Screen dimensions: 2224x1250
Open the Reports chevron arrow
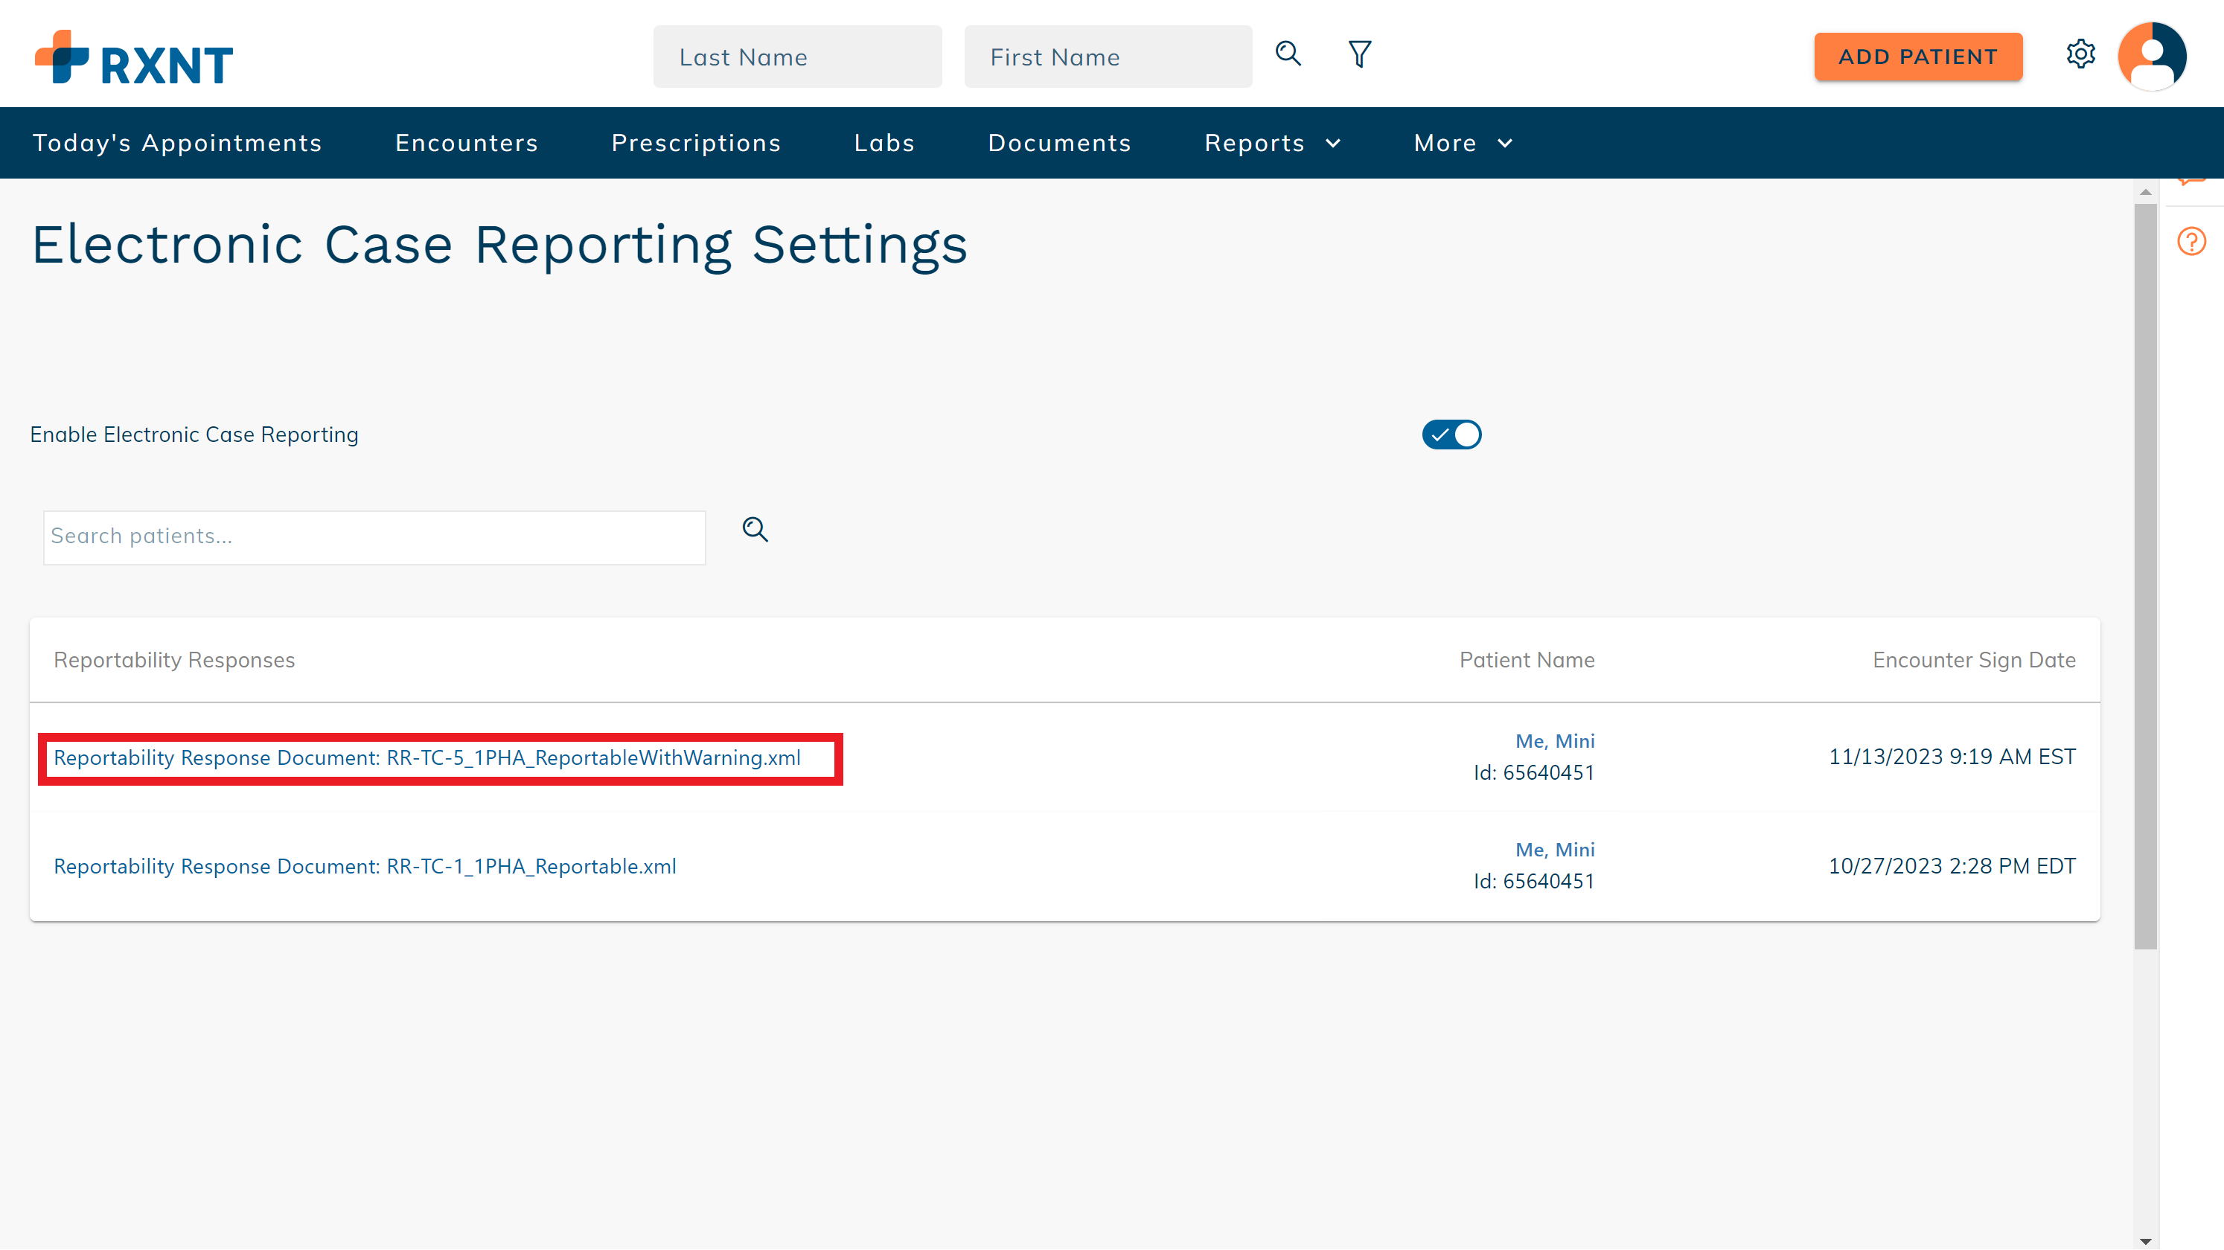[1332, 144]
